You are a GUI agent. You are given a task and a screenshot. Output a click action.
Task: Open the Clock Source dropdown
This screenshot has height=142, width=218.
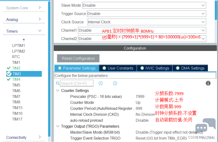click(146, 22)
